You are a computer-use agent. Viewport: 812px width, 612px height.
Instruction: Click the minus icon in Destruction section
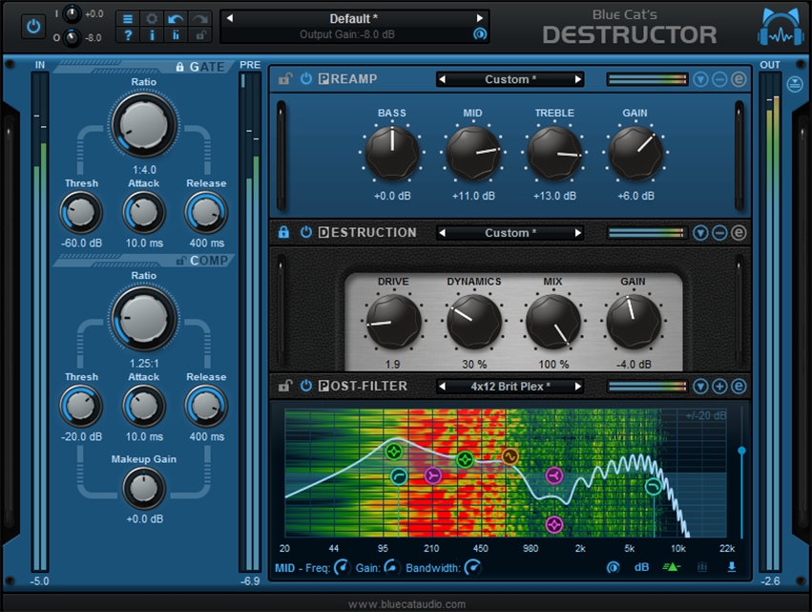(x=719, y=233)
